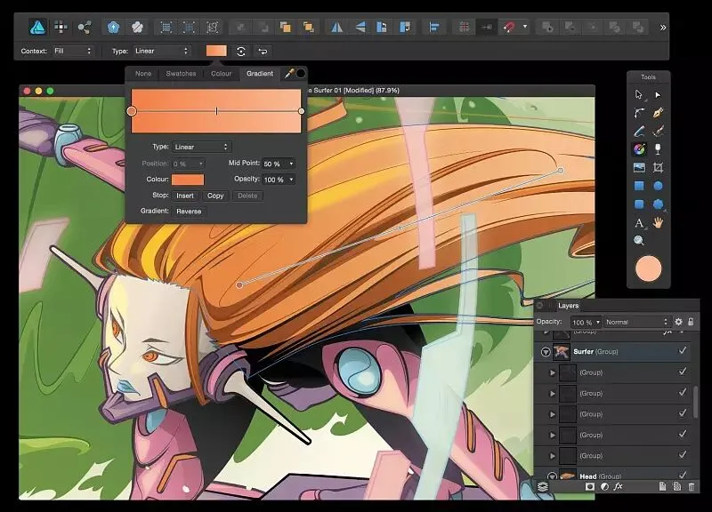Select the Pen tool in Tools panel
The width and height of the screenshot is (712, 512).
(659, 113)
